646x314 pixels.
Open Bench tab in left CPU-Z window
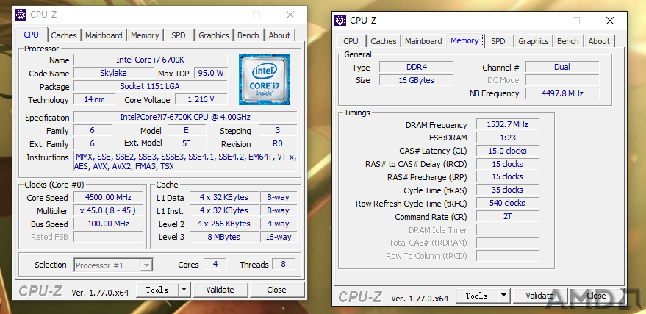248,35
